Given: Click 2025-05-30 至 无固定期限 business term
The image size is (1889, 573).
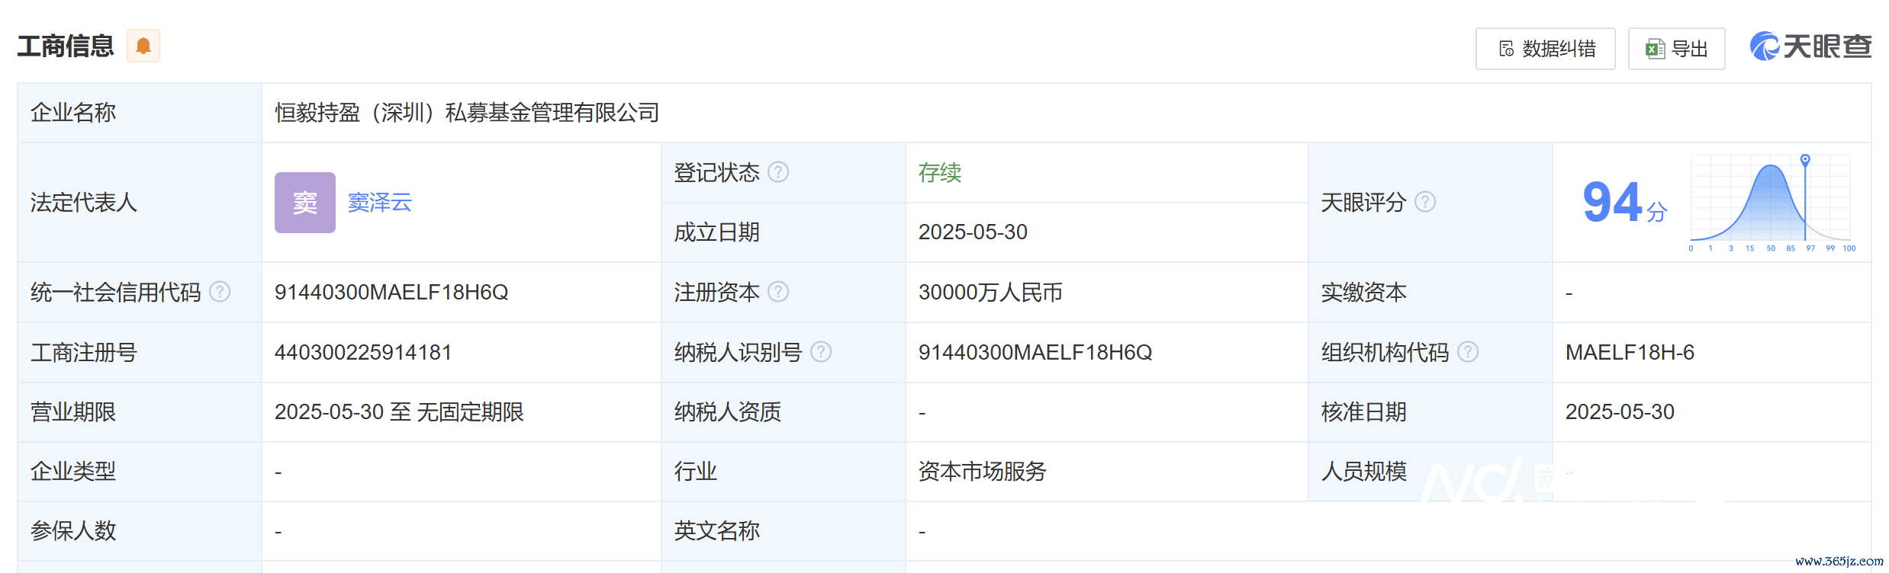Looking at the screenshot, I should click(x=399, y=412).
